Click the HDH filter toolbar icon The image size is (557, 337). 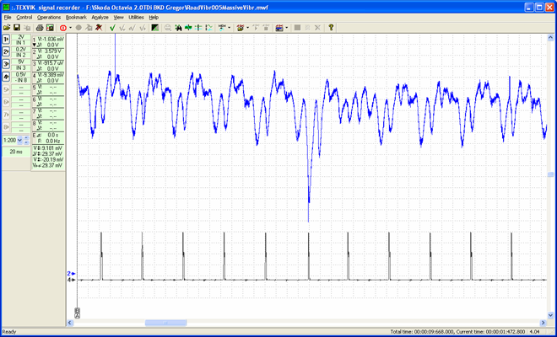click(222, 28)
